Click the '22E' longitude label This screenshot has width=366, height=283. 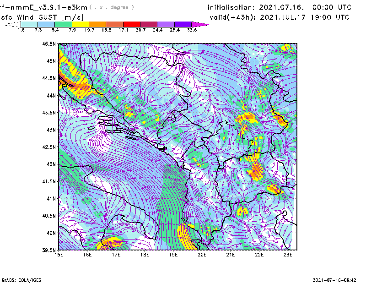click(259, 255)
